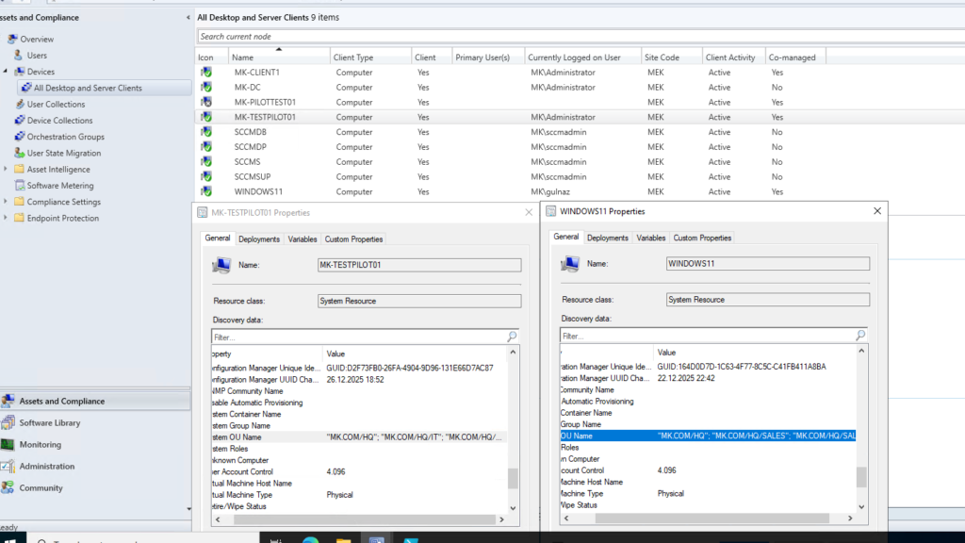Expand the Asset Intelligence folder

tap(6, 170)
